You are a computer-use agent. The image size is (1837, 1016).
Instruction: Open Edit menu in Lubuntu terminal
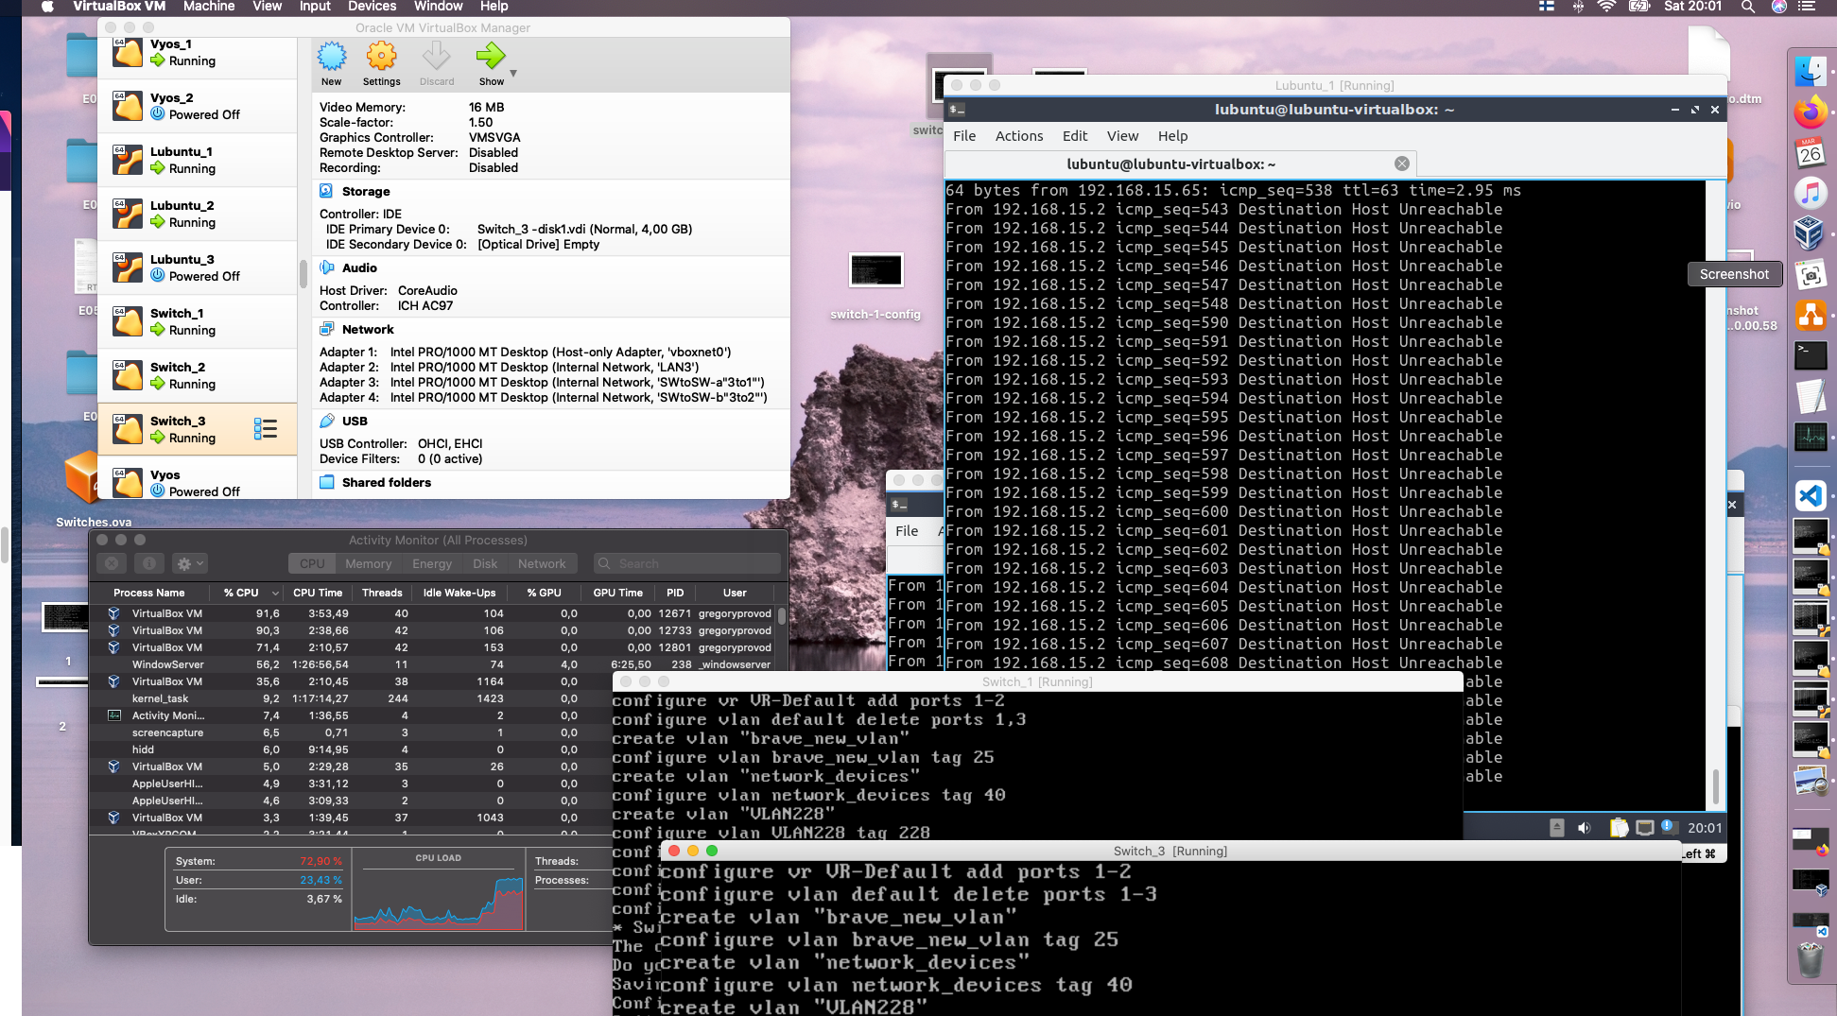click(1075, 136)
